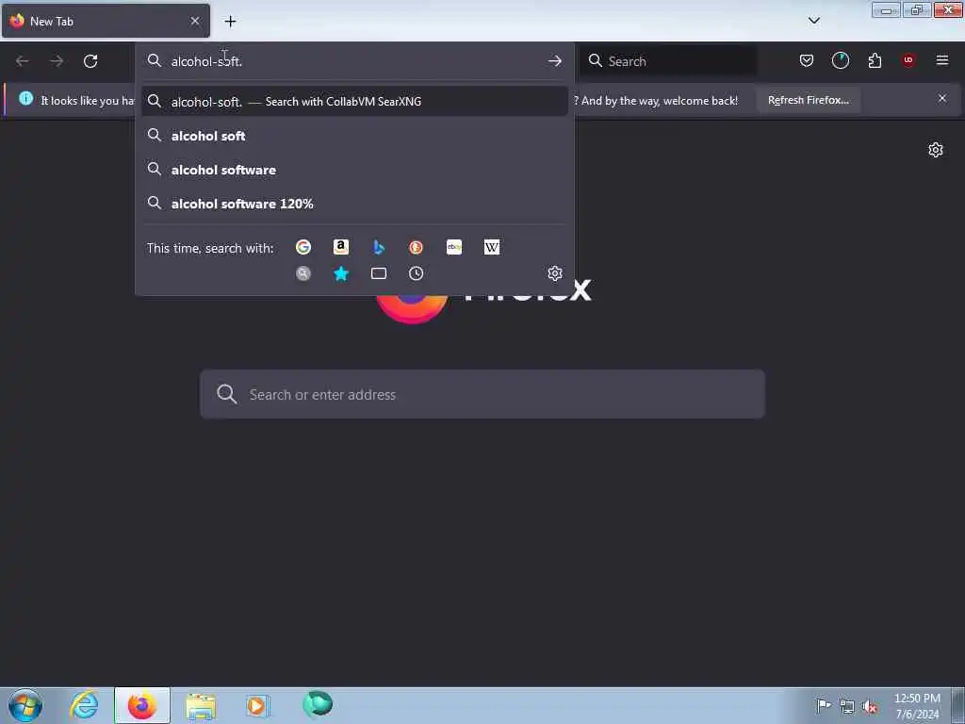Select 'alcohol software 120%' suggestion
This screenshot has width=965, height=724.
(x=354, y=204)
